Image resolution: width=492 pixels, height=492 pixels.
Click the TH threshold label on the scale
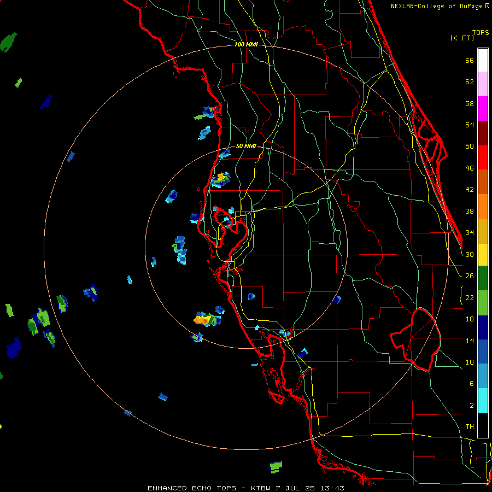pos(470,427)
